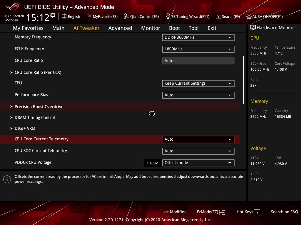The height and width of the screenshot is (225, 301).
Task: Click the VDDCR CPU Voltage label
Action: [x=33, y=162]
